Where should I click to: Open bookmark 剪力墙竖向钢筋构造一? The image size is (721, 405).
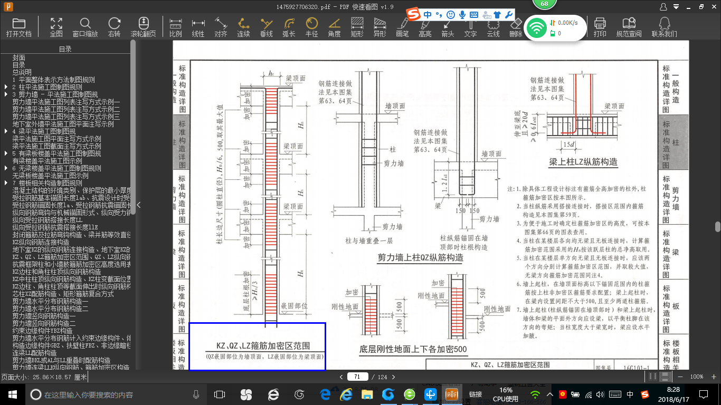pyautogui.click(x=44, y=316)
